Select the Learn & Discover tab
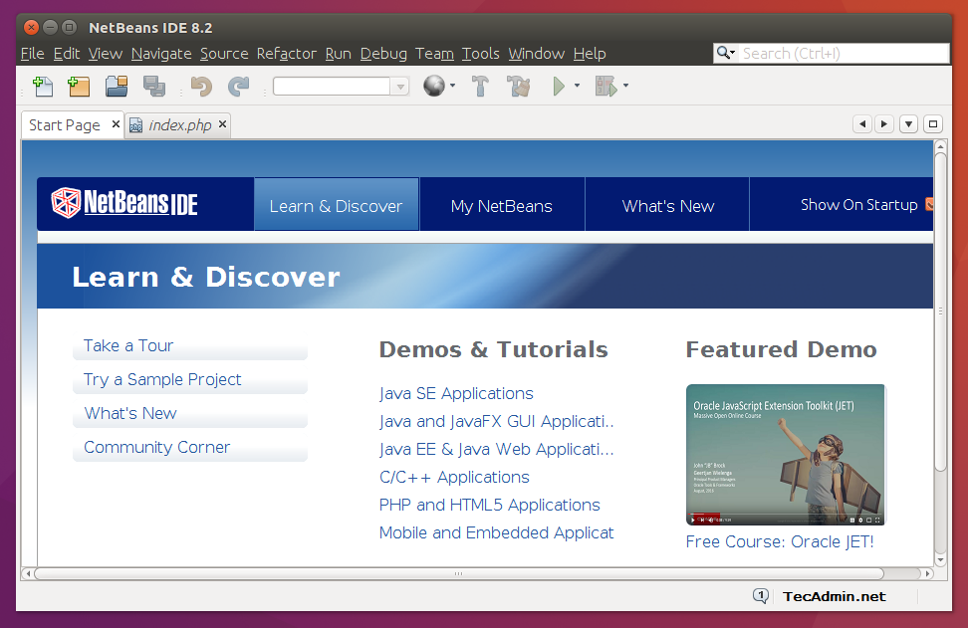Image resolution: width=968 pixels, height=628 pixels. pos(337,205)
